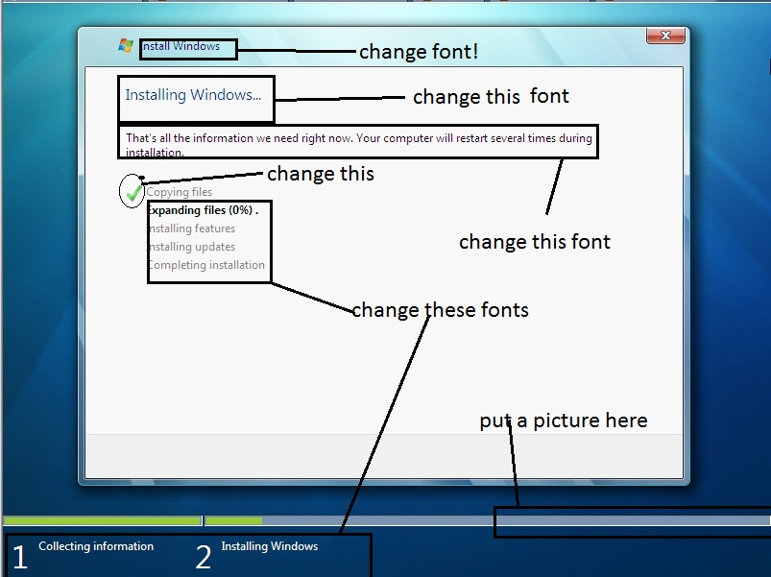Click the 'Installing Windows' stage label at bottom
Viewport: 771px width, 577px height.
[x=270, y=546]
